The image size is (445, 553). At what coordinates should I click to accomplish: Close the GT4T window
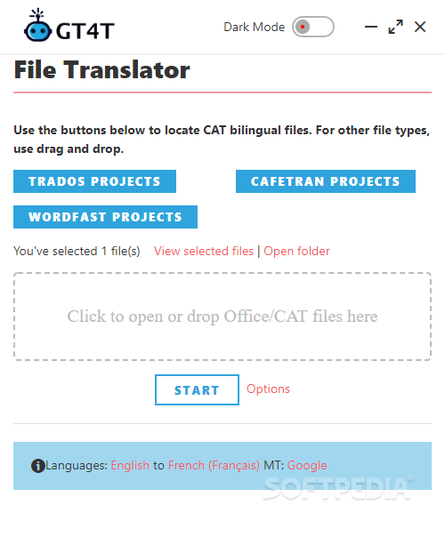click(x=420, y=27)
